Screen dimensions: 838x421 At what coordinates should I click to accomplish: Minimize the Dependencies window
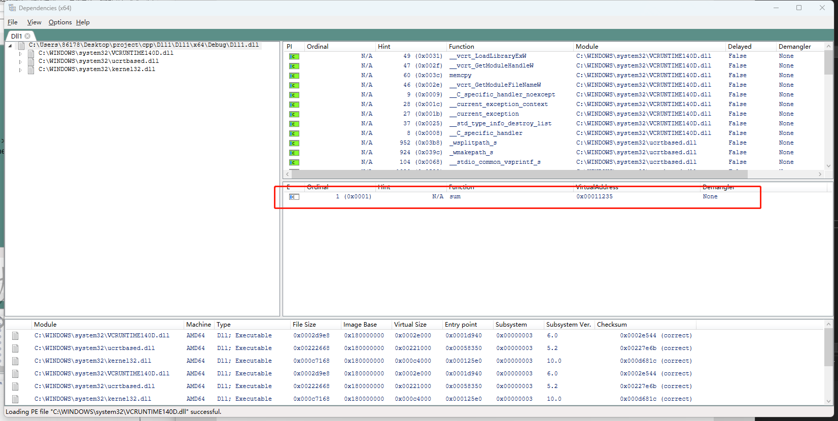tap(776, 8)
